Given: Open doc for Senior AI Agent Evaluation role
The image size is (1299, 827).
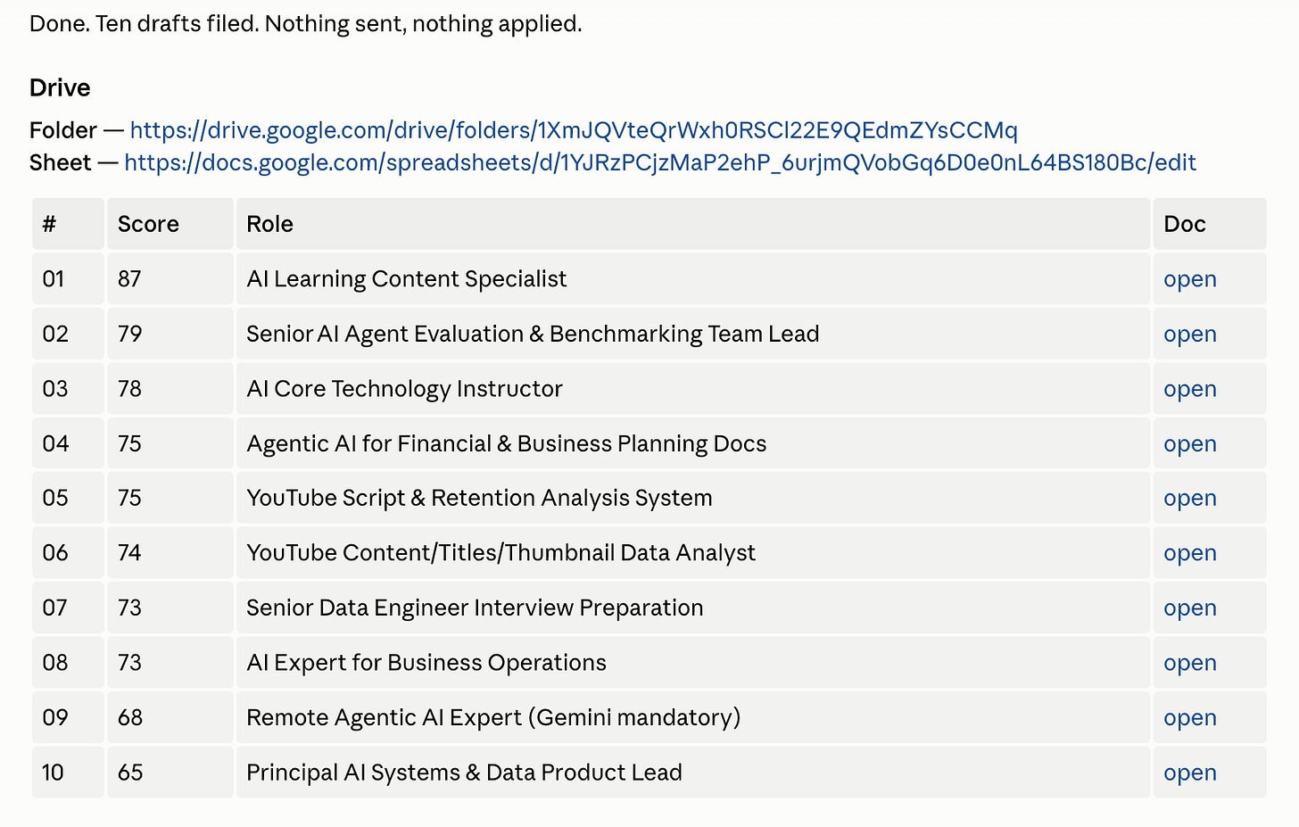Looking at the screenshot, I should (x=1190, y=334).
